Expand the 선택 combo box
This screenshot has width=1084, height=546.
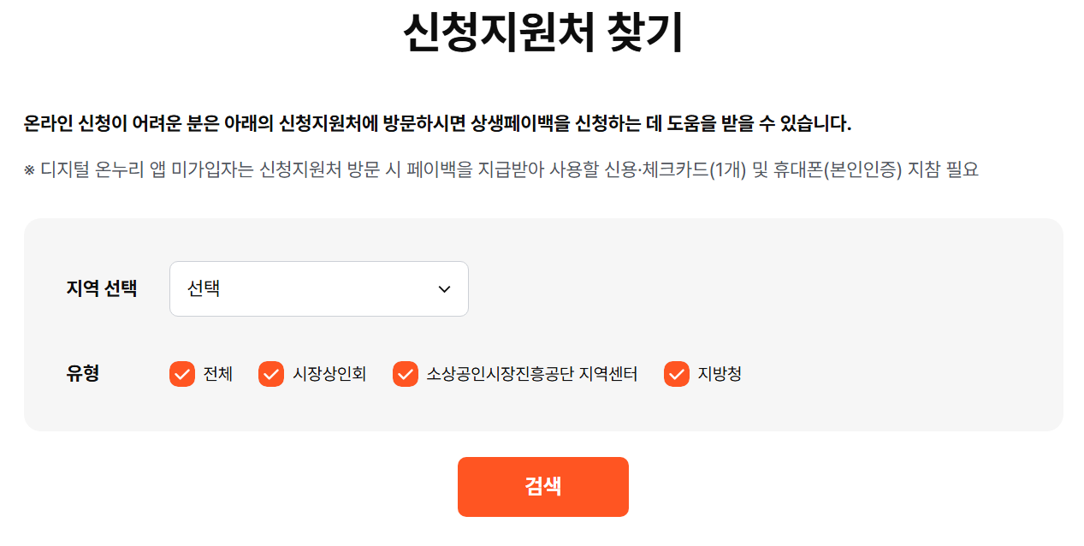(318, 288)
